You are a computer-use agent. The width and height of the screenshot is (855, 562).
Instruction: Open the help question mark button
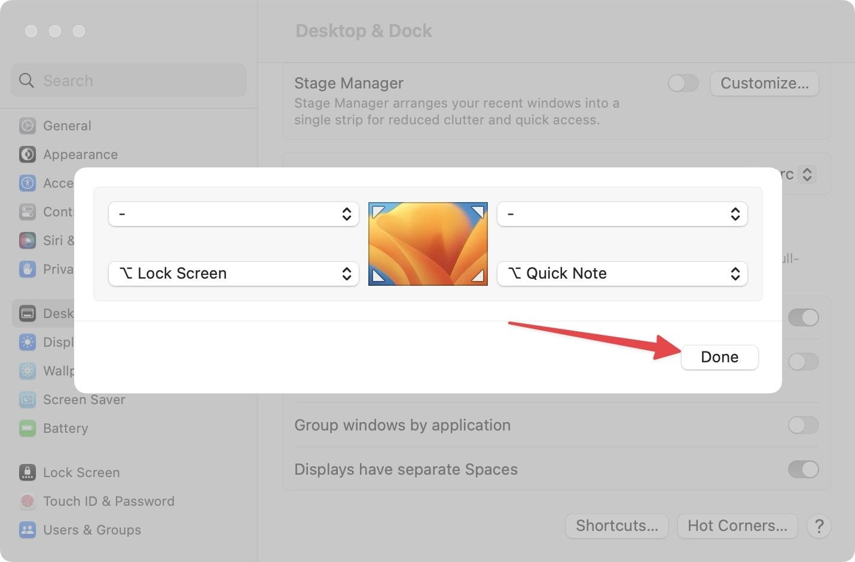(x=819, y=526)
